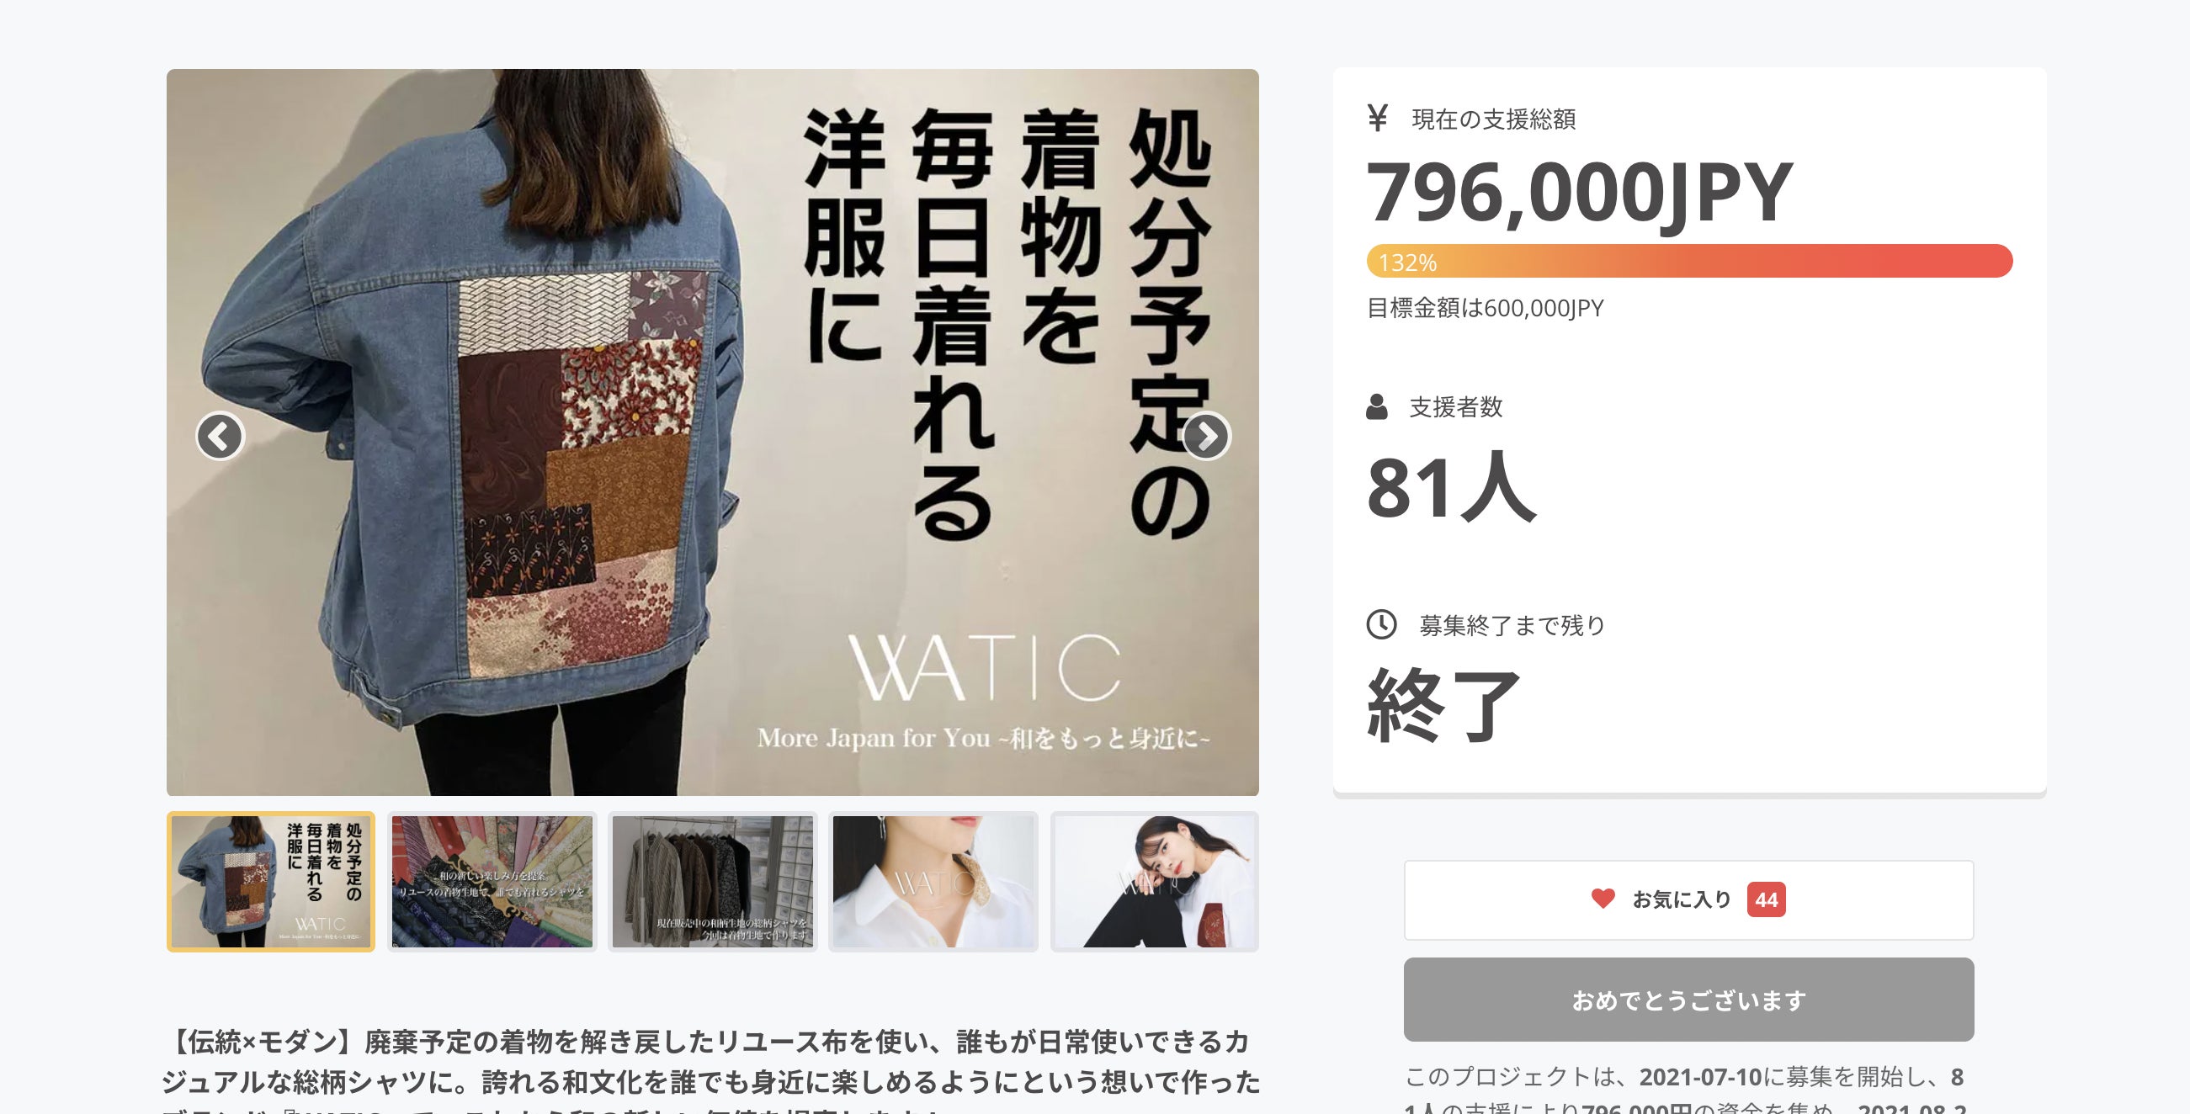The image size is (2190, 1114).
Task: Click the お気に入り favorite button
Action: (x=1688, y=900)
